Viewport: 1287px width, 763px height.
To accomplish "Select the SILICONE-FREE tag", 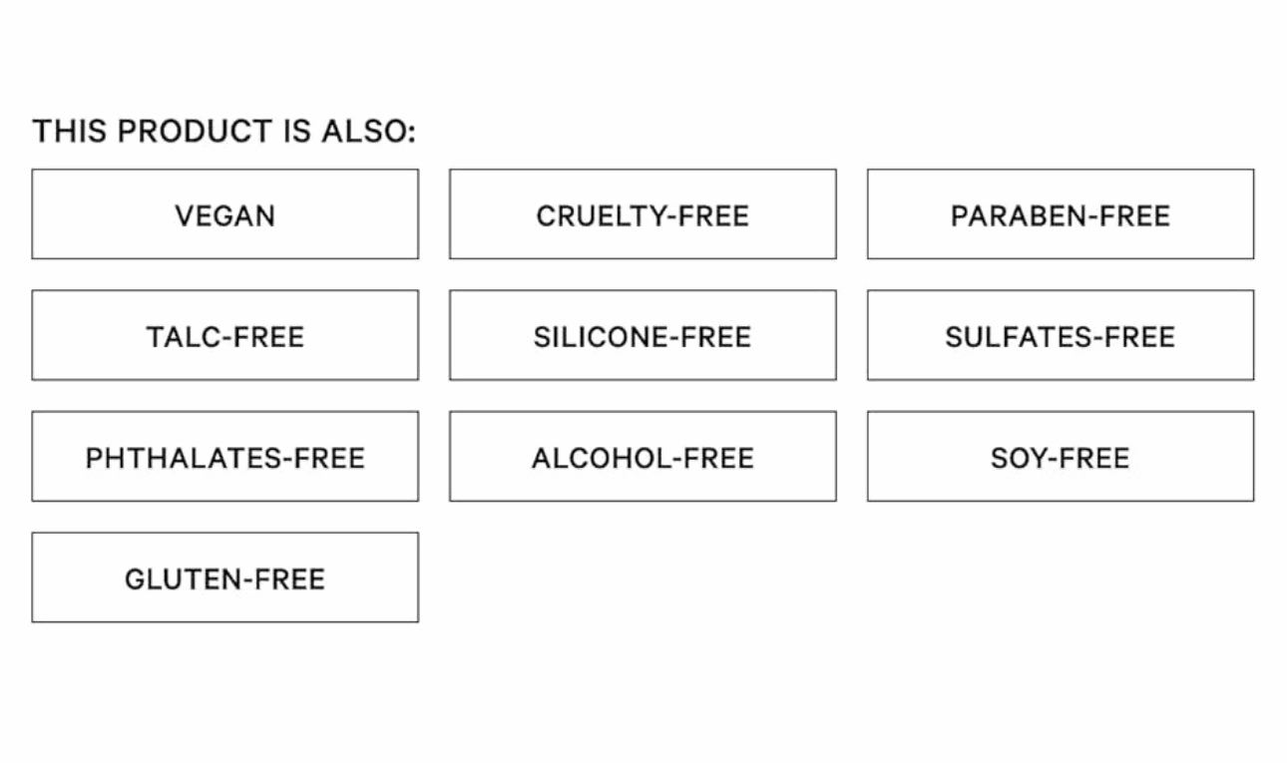I will 643,335.
